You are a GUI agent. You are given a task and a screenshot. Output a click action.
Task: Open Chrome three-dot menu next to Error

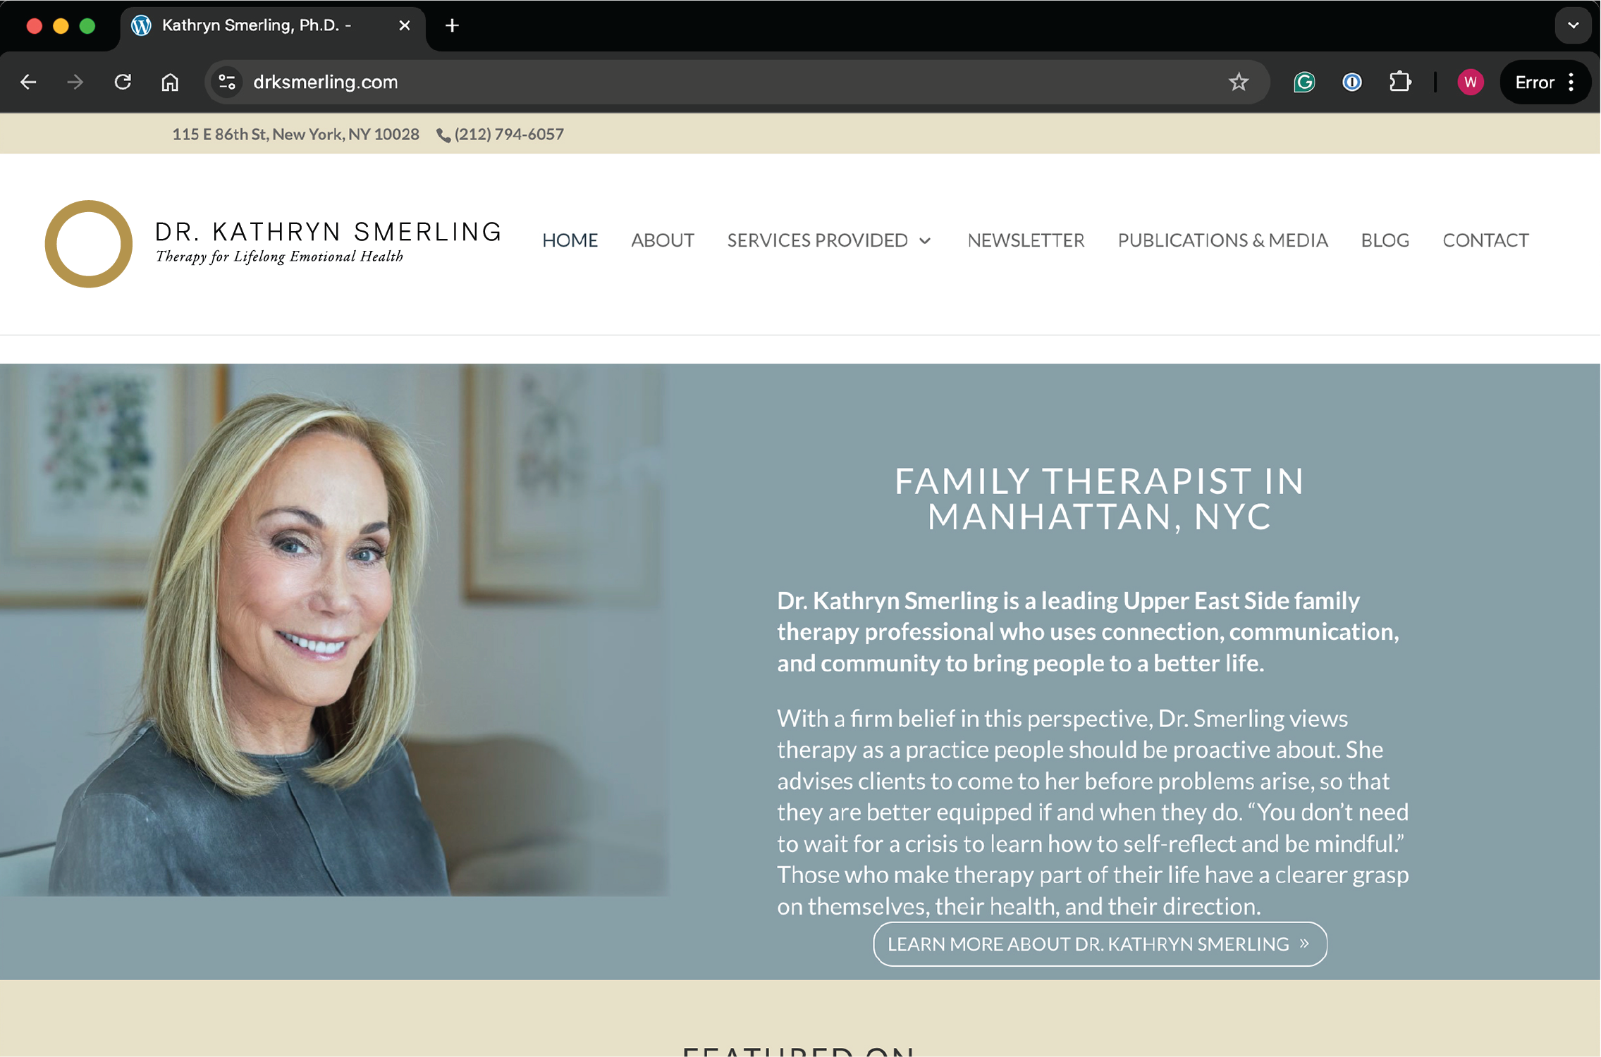click(1571, 82)
